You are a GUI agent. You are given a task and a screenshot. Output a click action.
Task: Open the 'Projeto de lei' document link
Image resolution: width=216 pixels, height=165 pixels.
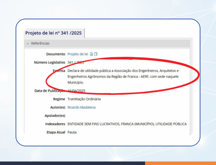coord(78,54)
